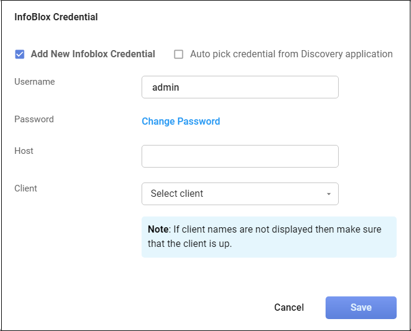This screenshot has height=331, width=411.
Task: Click the 'admin' text in Username
Action: tap(166, 87)
